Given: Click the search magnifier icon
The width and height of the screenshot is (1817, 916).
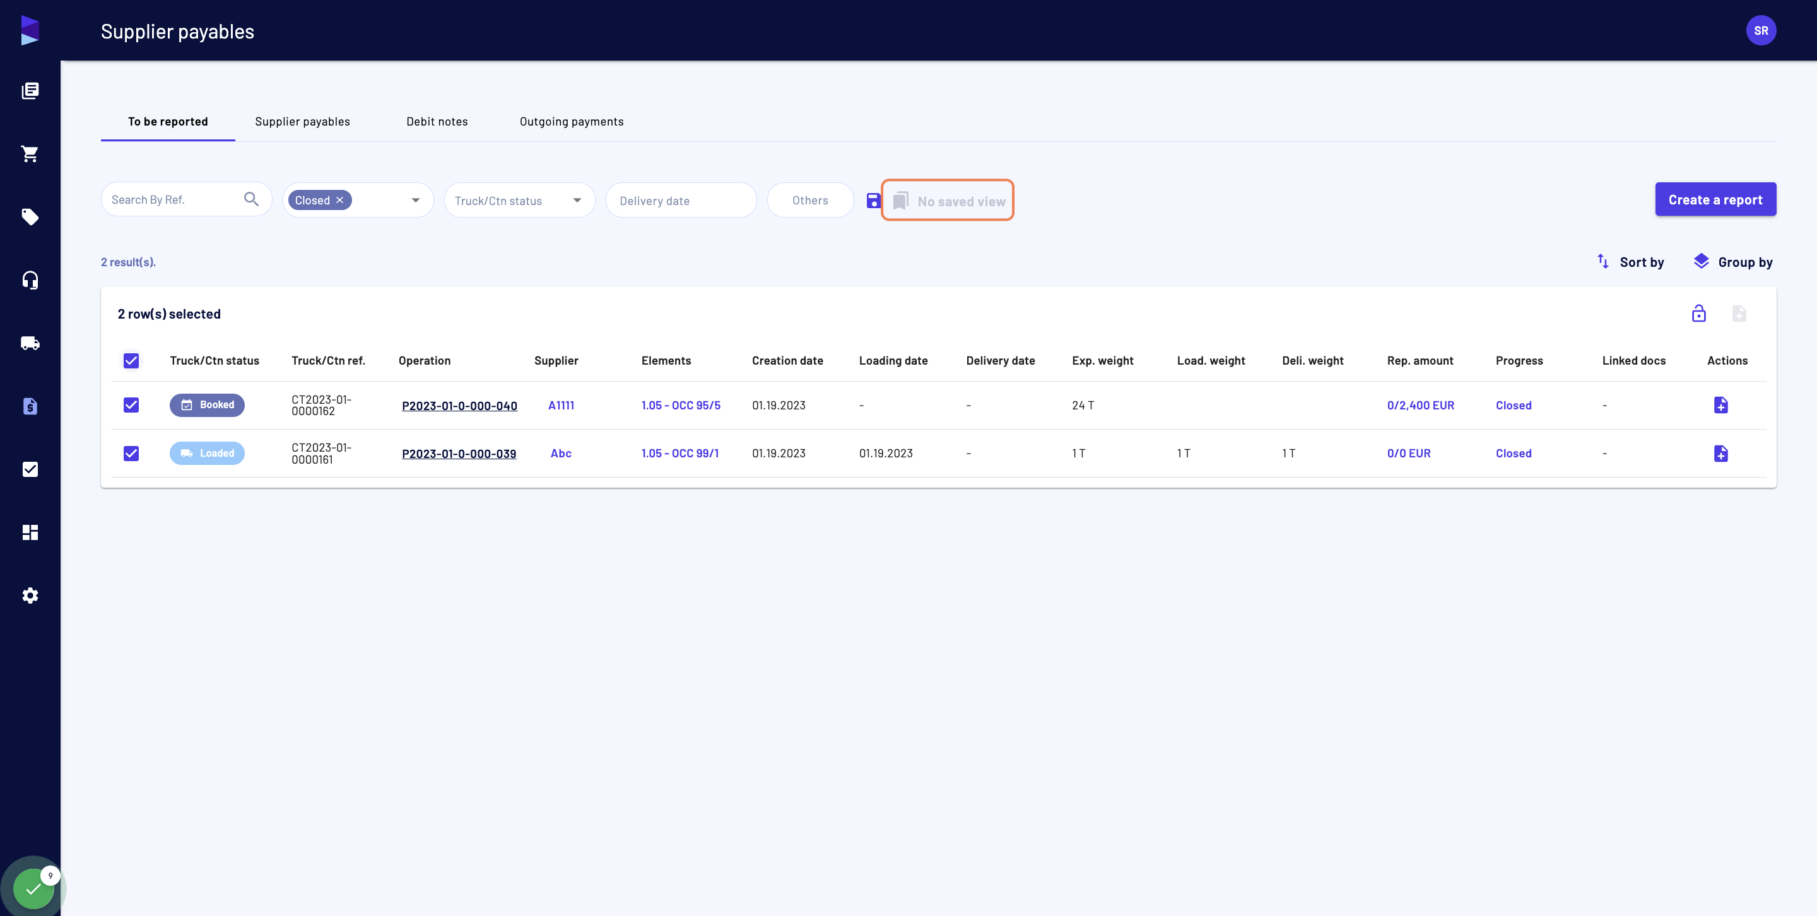Looking at the screenshot, I should 251,199.
